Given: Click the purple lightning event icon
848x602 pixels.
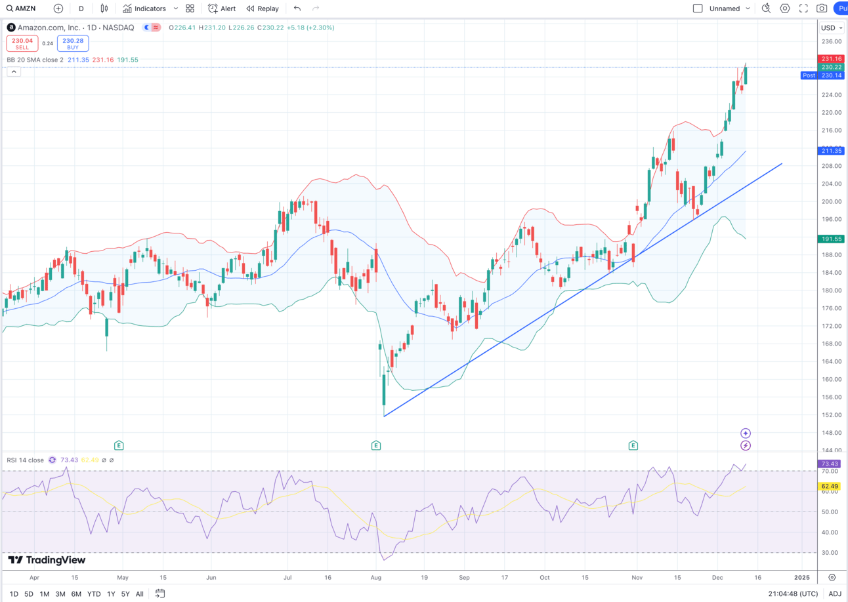Looking at the screenshot, I should click(x=746, y=446).
